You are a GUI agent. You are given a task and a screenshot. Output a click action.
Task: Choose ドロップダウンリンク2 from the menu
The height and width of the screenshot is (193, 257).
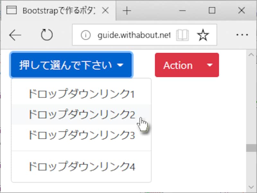pos(81,114)
